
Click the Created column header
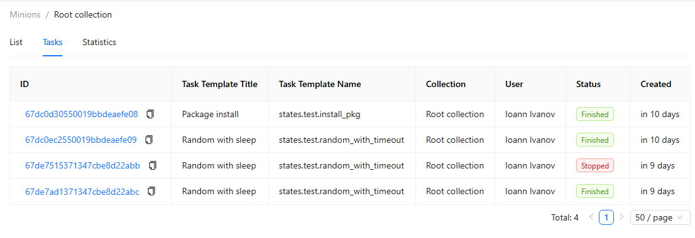coord(655,84)
